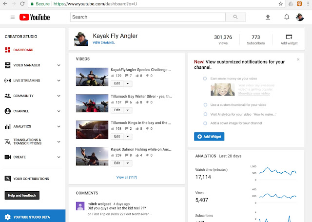Select 'Visit Analytics for your video' radio
The height and width of the screenshot is (222, 312).
205,114
